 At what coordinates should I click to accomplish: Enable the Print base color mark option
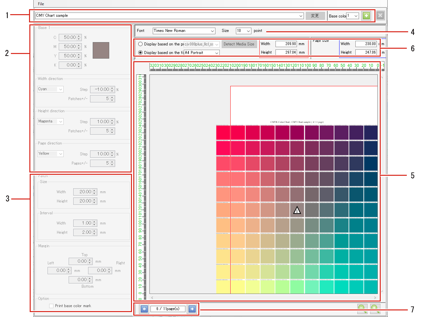pos(51,306)
